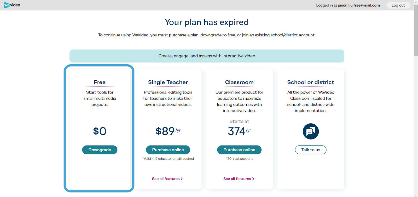Purchase the Single Teacher plan online
Viewport: 418px width, 197px height.
coord(168,150)
